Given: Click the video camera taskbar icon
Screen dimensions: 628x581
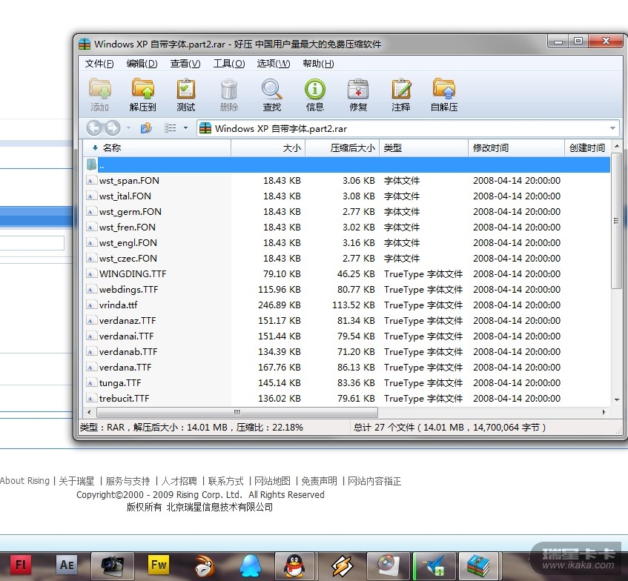Looking at the screenshot, I should pyautogui.click(x=113, y=565).
